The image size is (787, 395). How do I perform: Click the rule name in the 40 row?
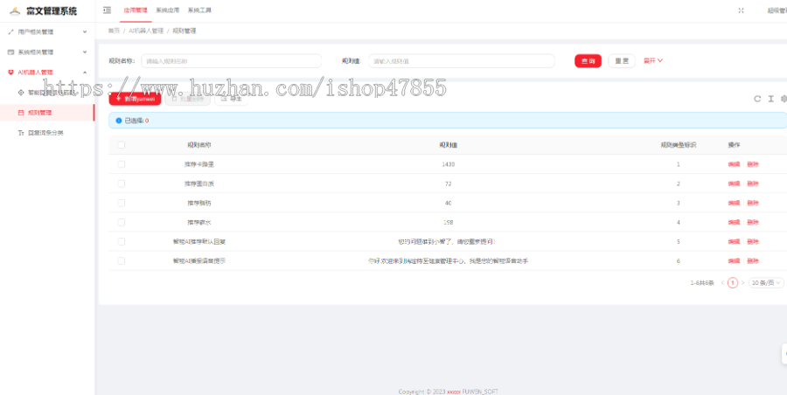tap(199, 203)
